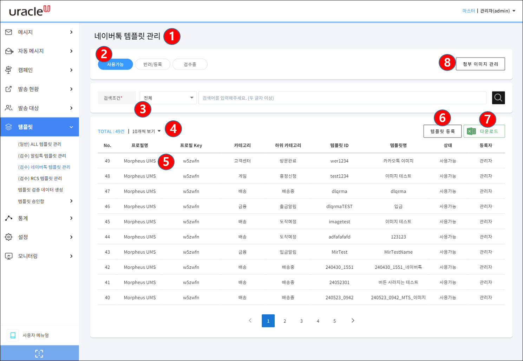Go to page 4 of results
Image resolution: width=523 pixels, height=361 pixels.
[318, 321]
